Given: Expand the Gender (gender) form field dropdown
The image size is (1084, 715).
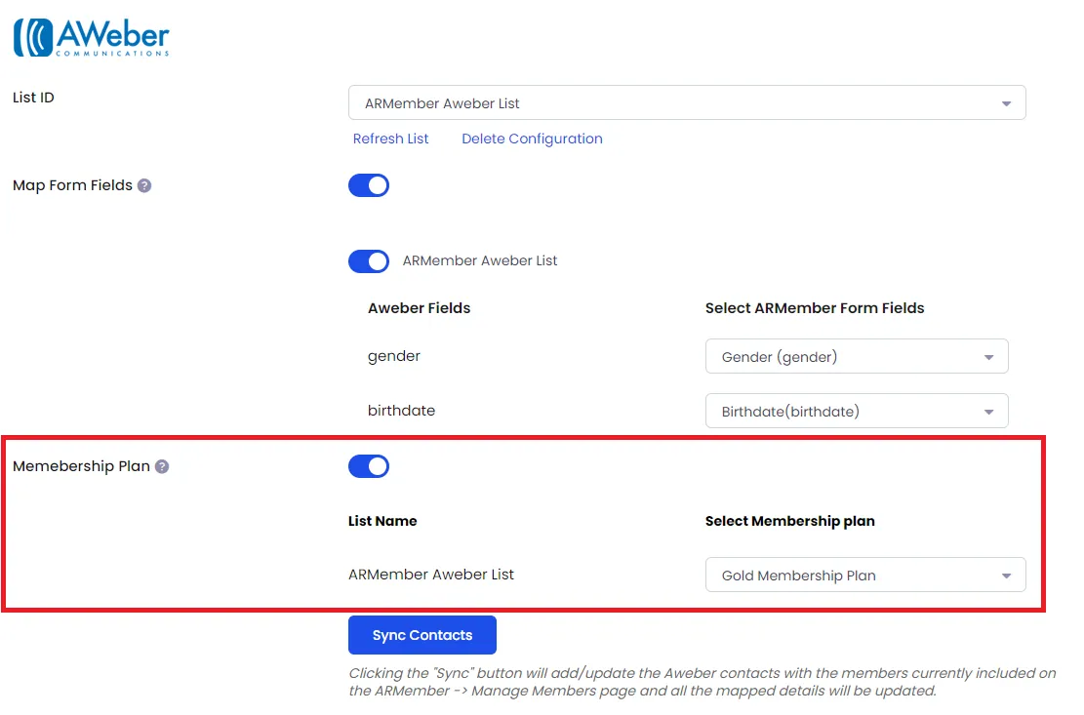Looking at the screenshot, I should pyautogui.click(x=857, y=356).
